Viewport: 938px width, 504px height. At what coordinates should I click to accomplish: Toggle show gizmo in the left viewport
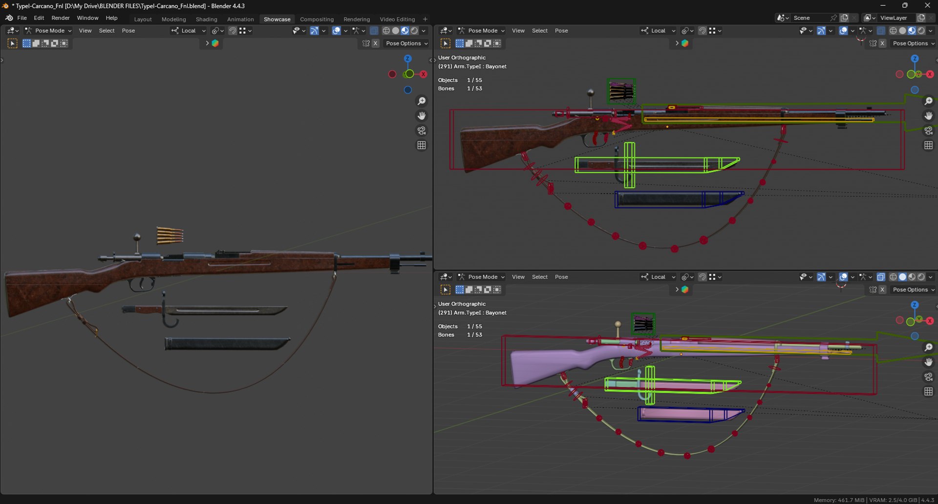[314, 31]
